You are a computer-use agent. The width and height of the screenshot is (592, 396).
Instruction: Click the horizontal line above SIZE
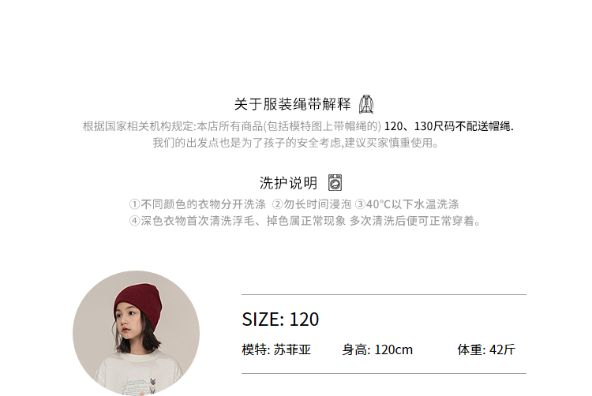(x=384, y=294)
